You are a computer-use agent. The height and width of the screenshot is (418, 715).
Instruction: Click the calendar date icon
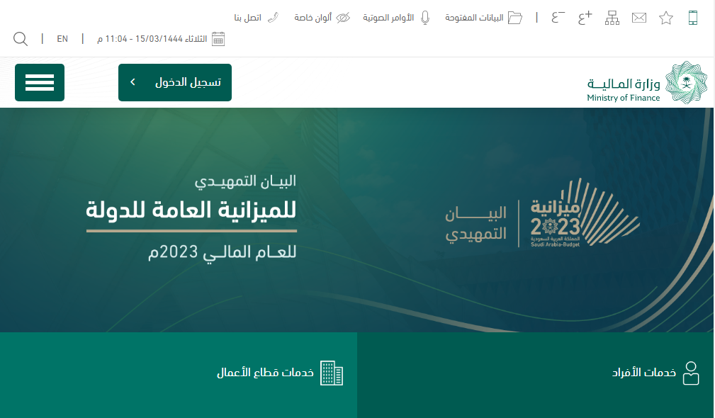click(218, 39)
